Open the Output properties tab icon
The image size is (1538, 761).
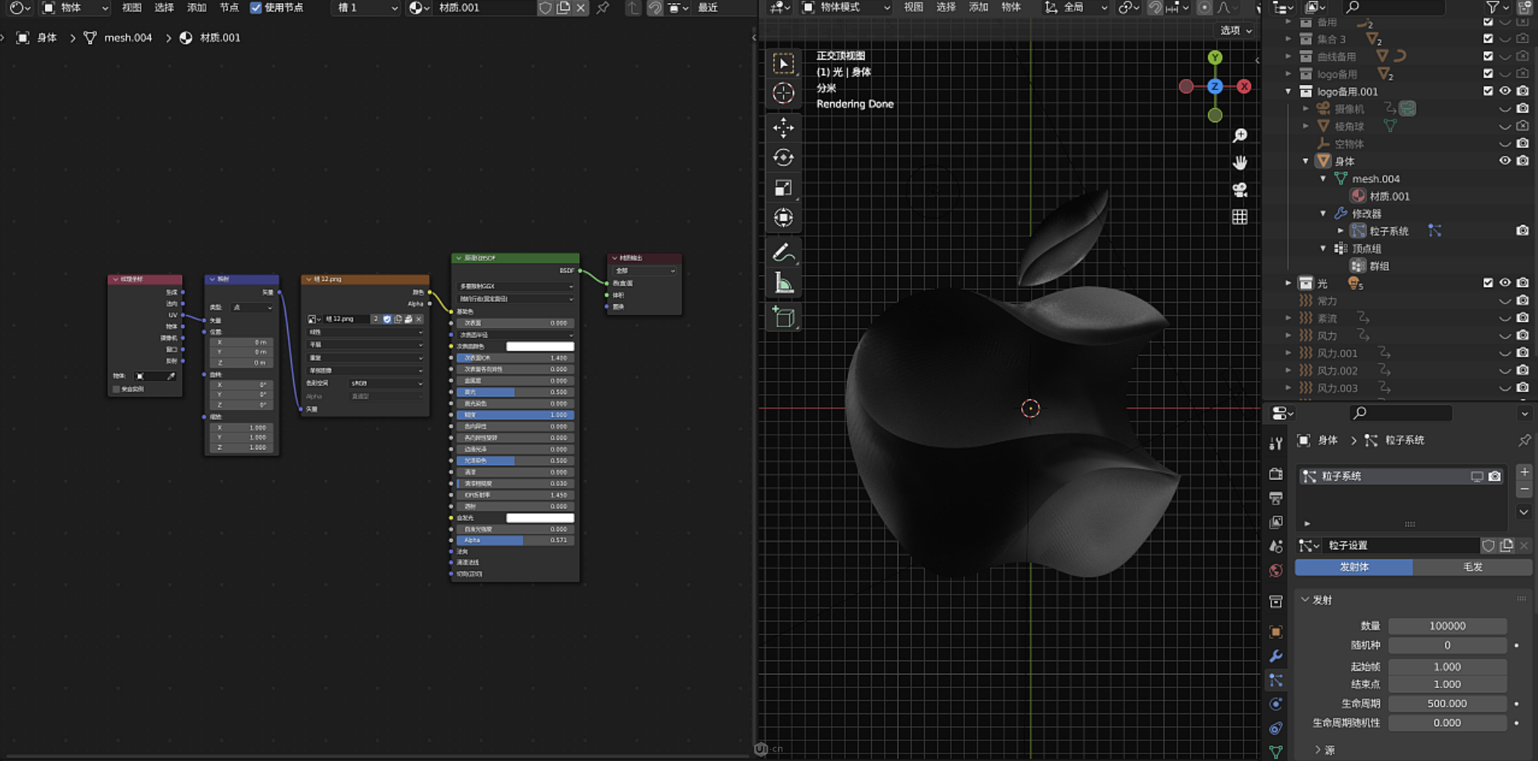click(x=1276, y=498)
